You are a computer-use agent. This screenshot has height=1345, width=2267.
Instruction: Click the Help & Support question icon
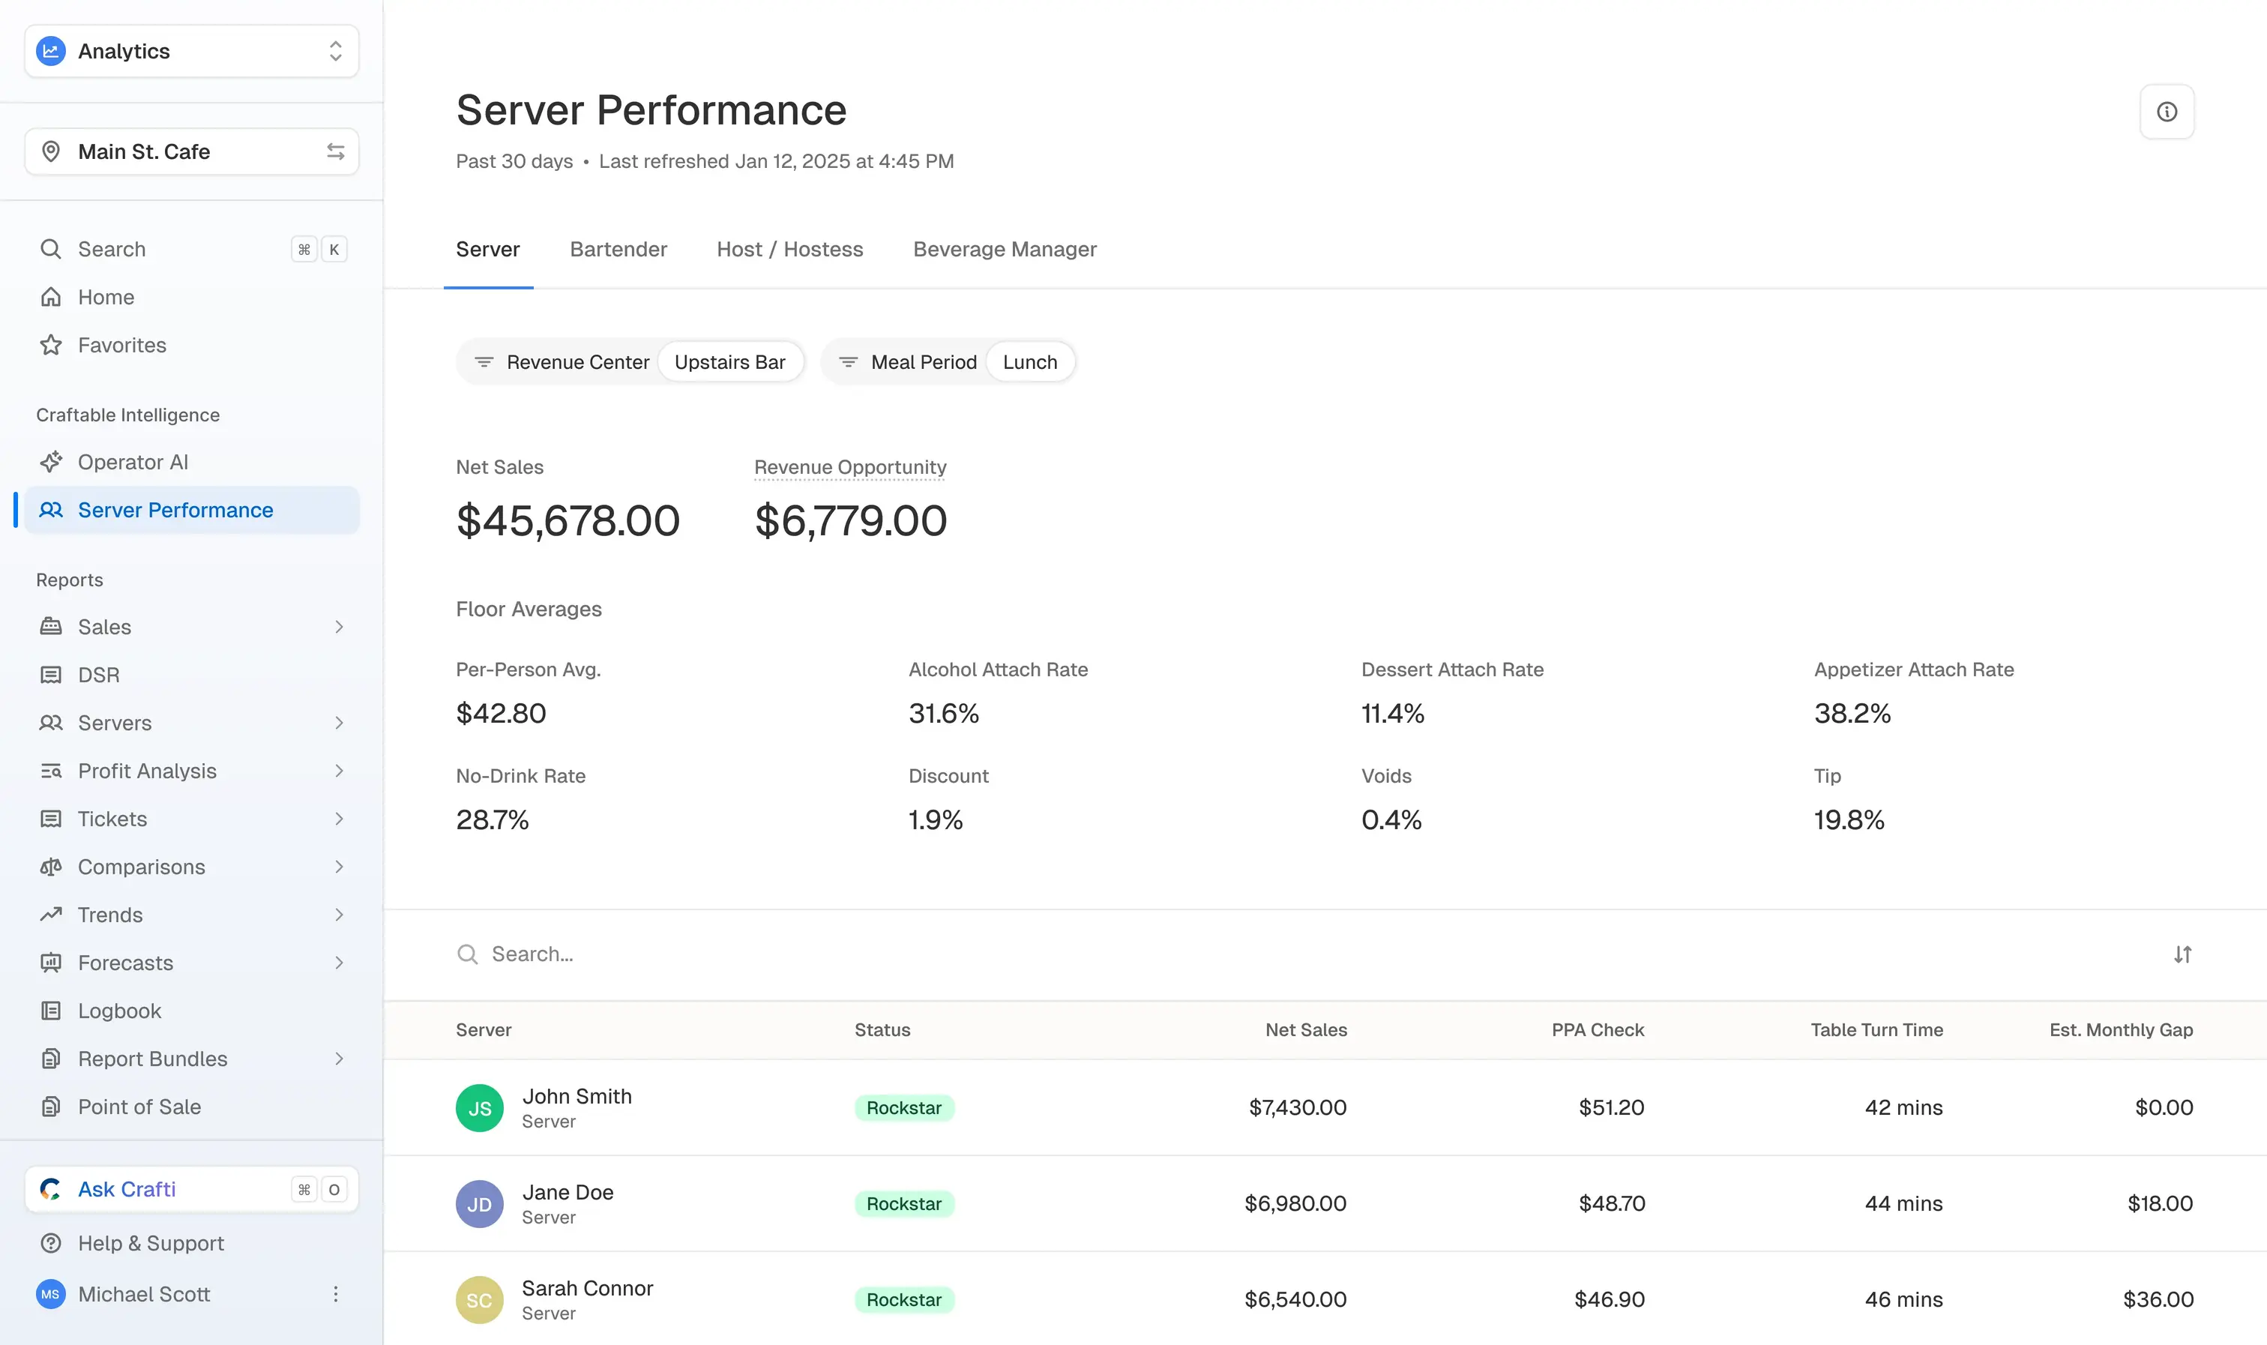pyautogui.click(x=51, y=1244)
